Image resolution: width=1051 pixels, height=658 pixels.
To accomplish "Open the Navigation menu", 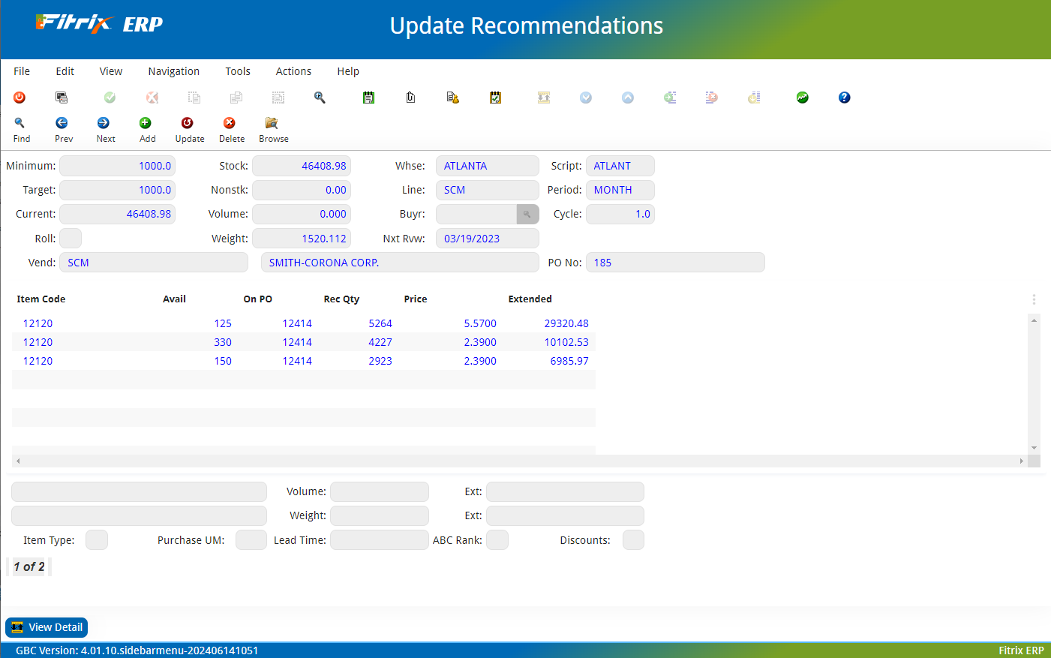I will tap(173, 71).
